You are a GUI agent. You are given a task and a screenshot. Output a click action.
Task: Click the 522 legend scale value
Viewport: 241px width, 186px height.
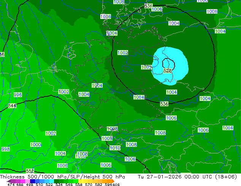coord(49,184)
